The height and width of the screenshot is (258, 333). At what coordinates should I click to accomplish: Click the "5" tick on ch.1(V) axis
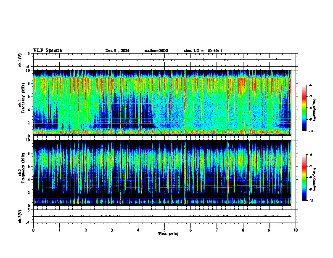[x=29, y=54]
